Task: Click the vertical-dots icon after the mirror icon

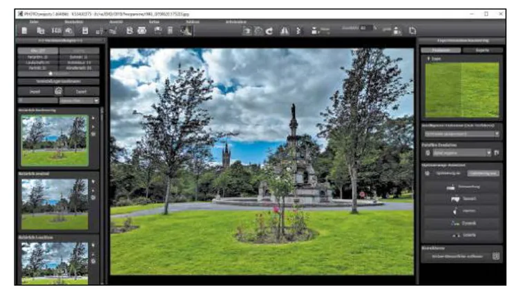Action: (298, 31)
